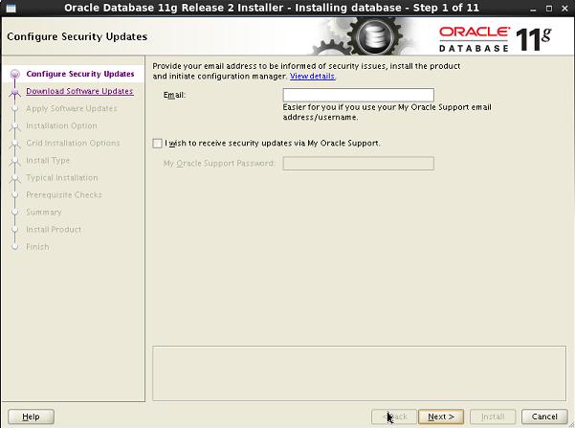Click the Oracle Database 11g logo
This screenshot has width=575, height=428.
[495, 38]
